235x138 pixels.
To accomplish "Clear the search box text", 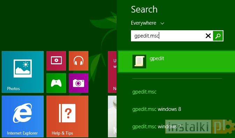I will [x=208, y=36].
